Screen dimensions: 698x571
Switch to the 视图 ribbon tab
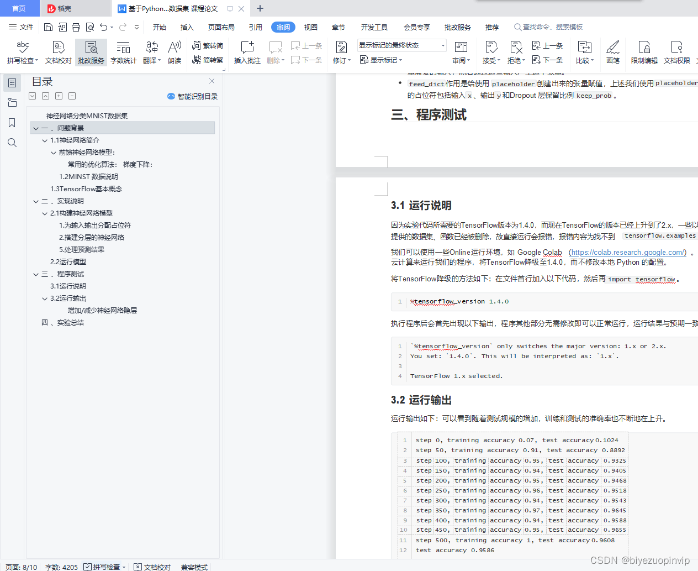point(310,27)
